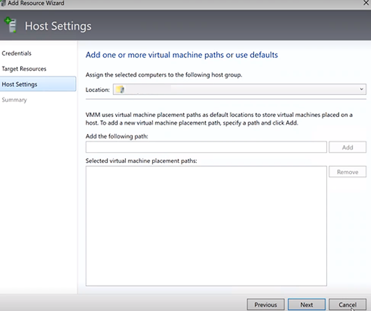
Task: Click the 'Add one or more virtual machine paths' heading
Action: click(182, 55)
